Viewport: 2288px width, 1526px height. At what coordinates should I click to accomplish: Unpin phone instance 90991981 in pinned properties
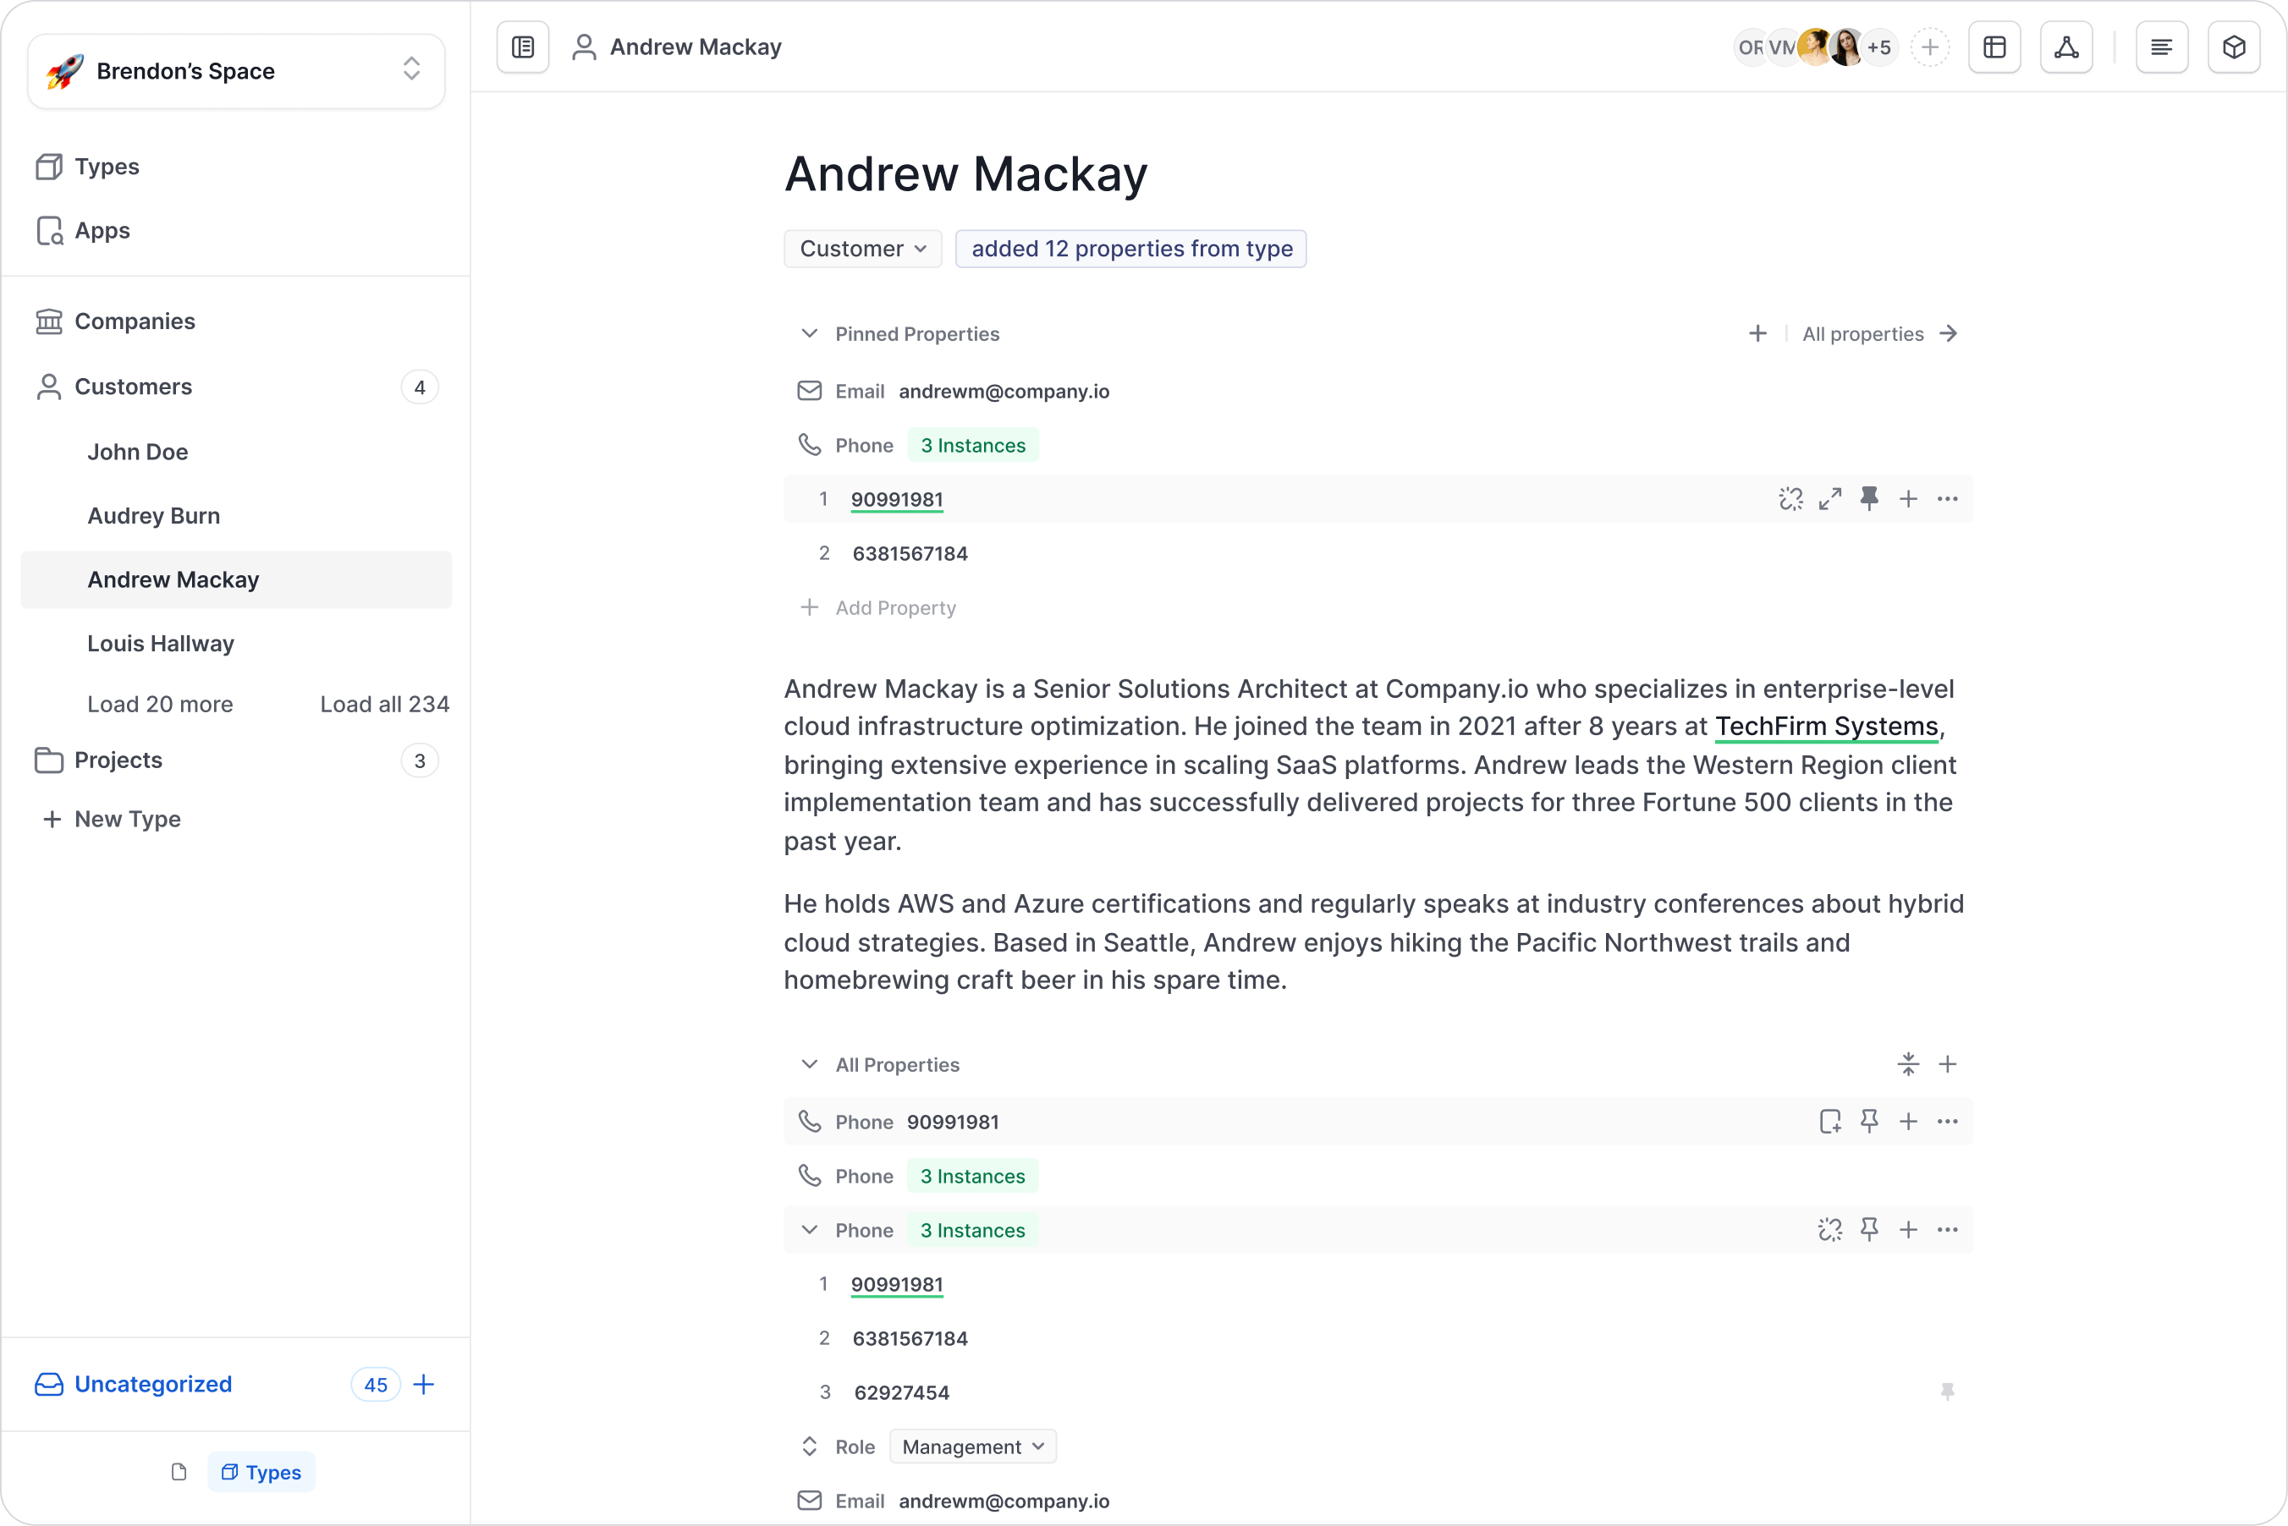point(1868,499)
